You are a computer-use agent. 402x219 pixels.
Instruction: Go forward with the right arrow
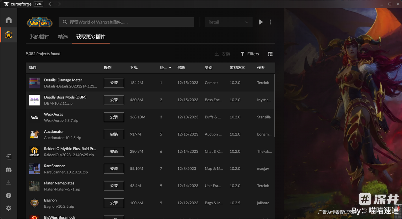[59, 4]
